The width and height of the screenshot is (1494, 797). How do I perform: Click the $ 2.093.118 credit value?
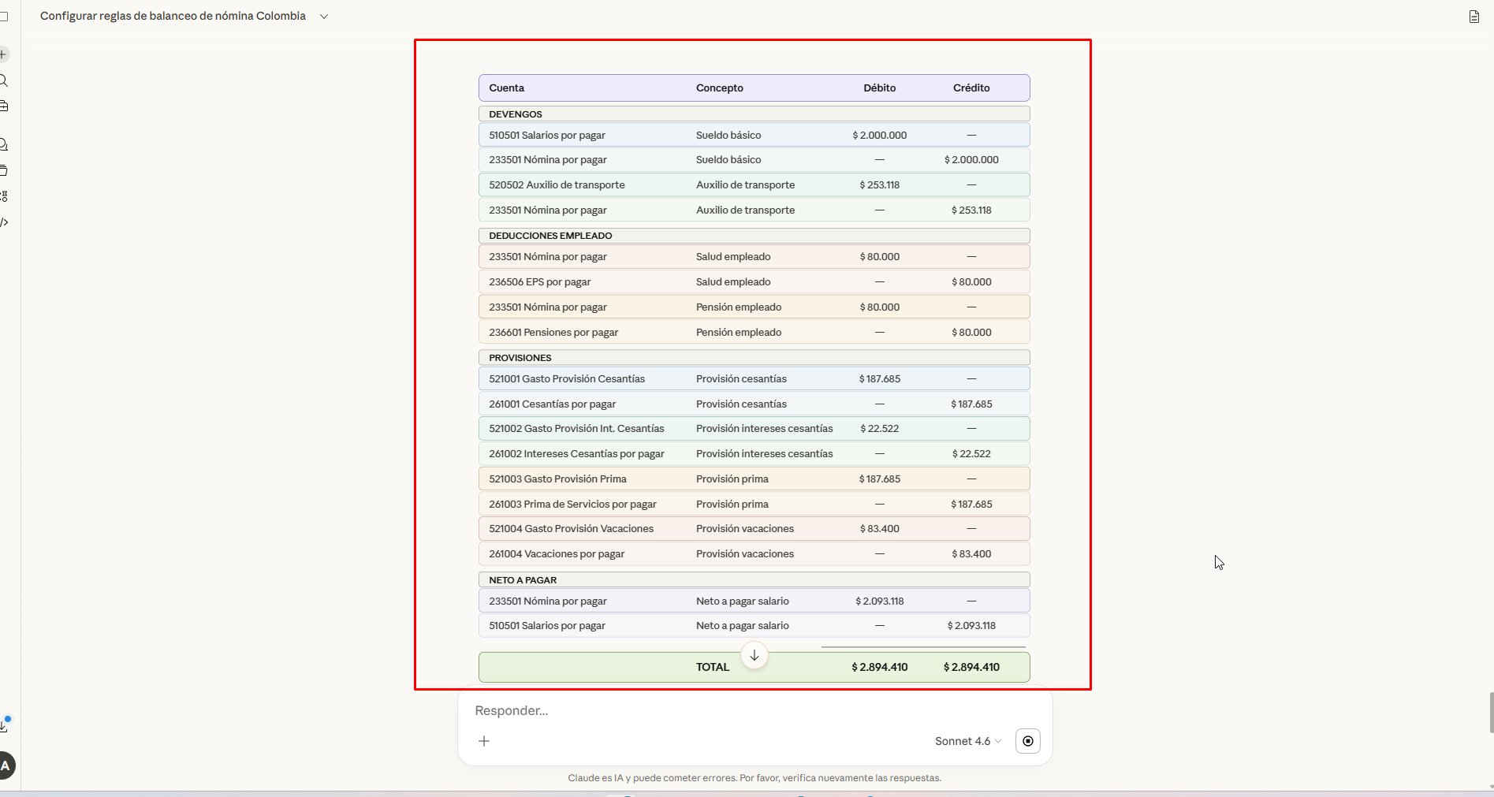click(x=971, y=625)
